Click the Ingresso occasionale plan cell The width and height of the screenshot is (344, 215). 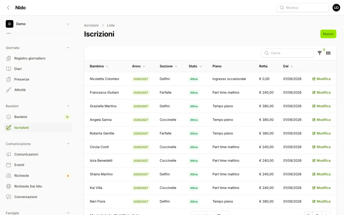click(229, 79)
